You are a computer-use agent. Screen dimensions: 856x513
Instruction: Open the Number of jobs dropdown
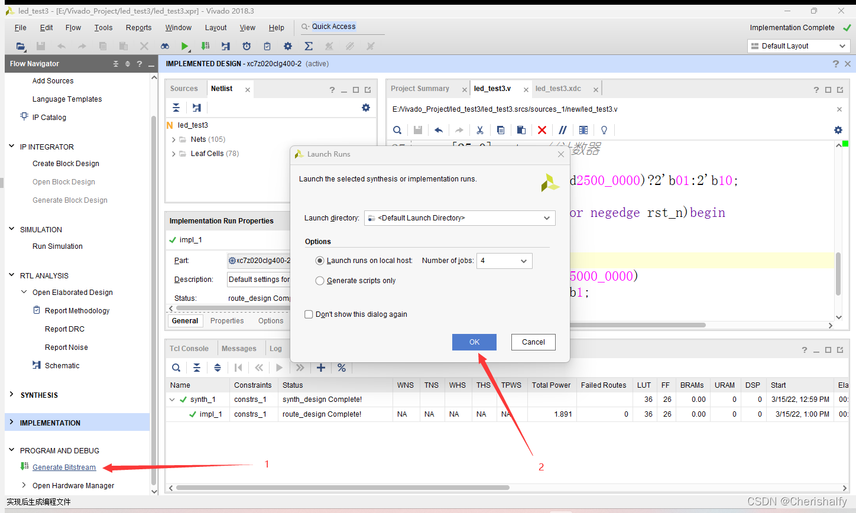[504, 261]
